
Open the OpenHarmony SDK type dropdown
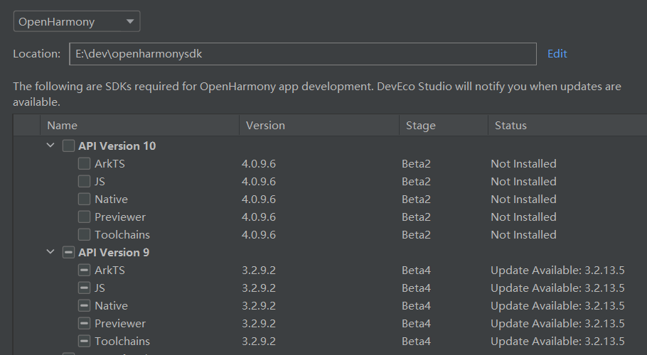77,21
